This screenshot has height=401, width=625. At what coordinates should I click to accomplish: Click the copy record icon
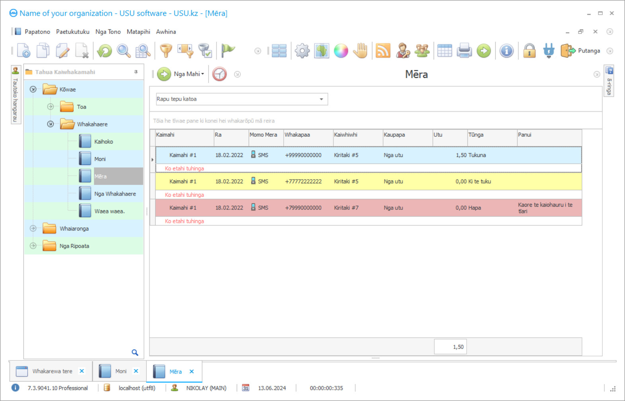tap(43, 51)
